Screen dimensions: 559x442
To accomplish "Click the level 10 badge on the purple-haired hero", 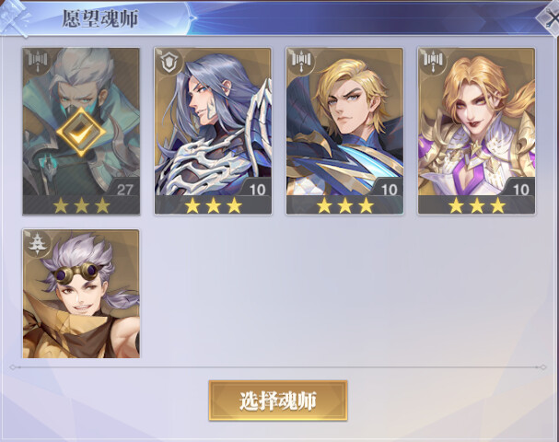I will [257, 190].
